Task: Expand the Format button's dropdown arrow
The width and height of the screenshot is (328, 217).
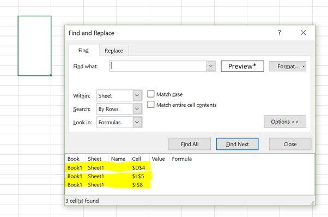Action: [303, 67]
